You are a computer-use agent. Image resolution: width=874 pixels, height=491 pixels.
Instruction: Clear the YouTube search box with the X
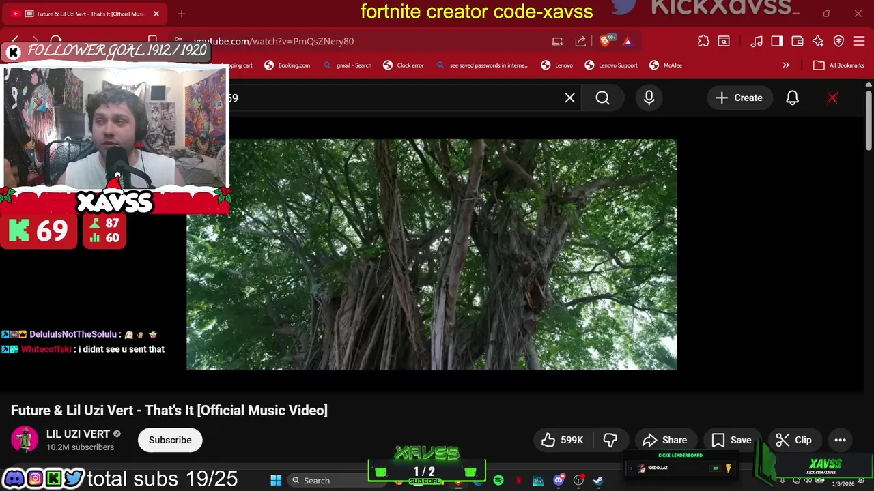[570, 98]
